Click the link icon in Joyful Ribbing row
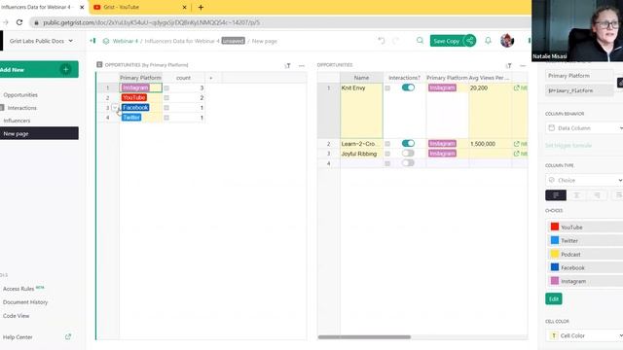Image resolution: width=623 pixels, height=350 pixels. click(517, 154)
